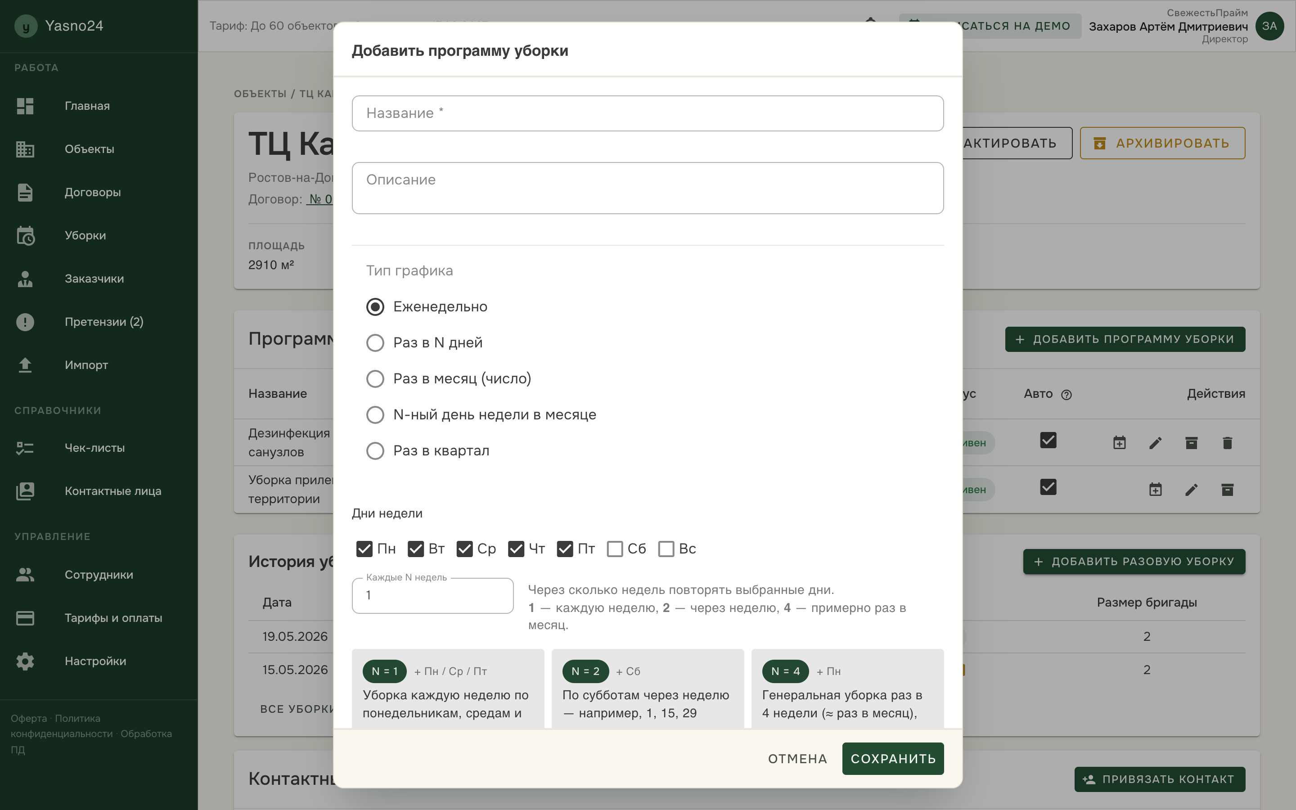The width and height of the screenshot is (1296, 810).
Task: Click the ЗА user avatar
Action: 1269,26
